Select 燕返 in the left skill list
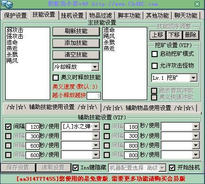This screenshot has width=205, height=184. (x=12, y=49)
